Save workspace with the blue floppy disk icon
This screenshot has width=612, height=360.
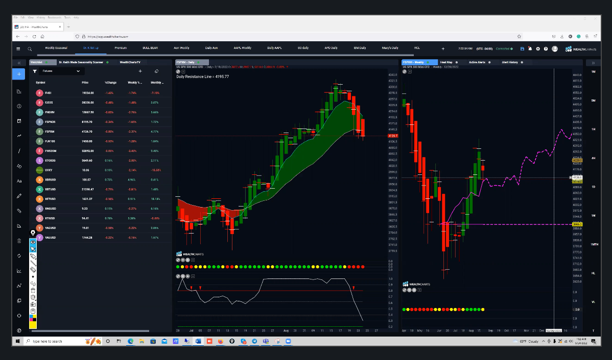pos(522,49)
